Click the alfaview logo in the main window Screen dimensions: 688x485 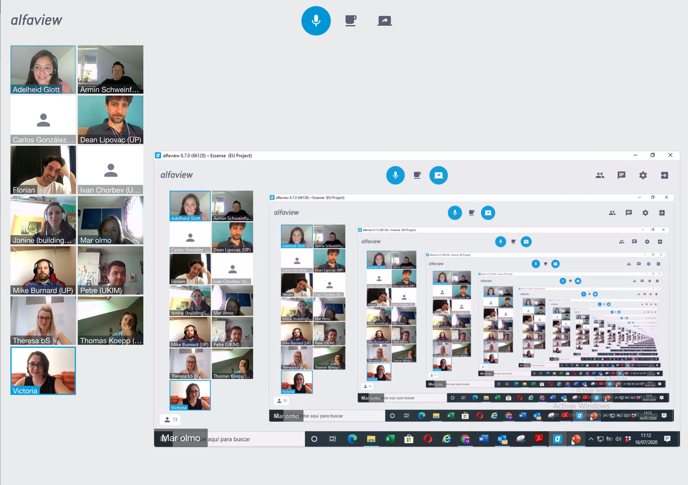(x=36, y=20)
